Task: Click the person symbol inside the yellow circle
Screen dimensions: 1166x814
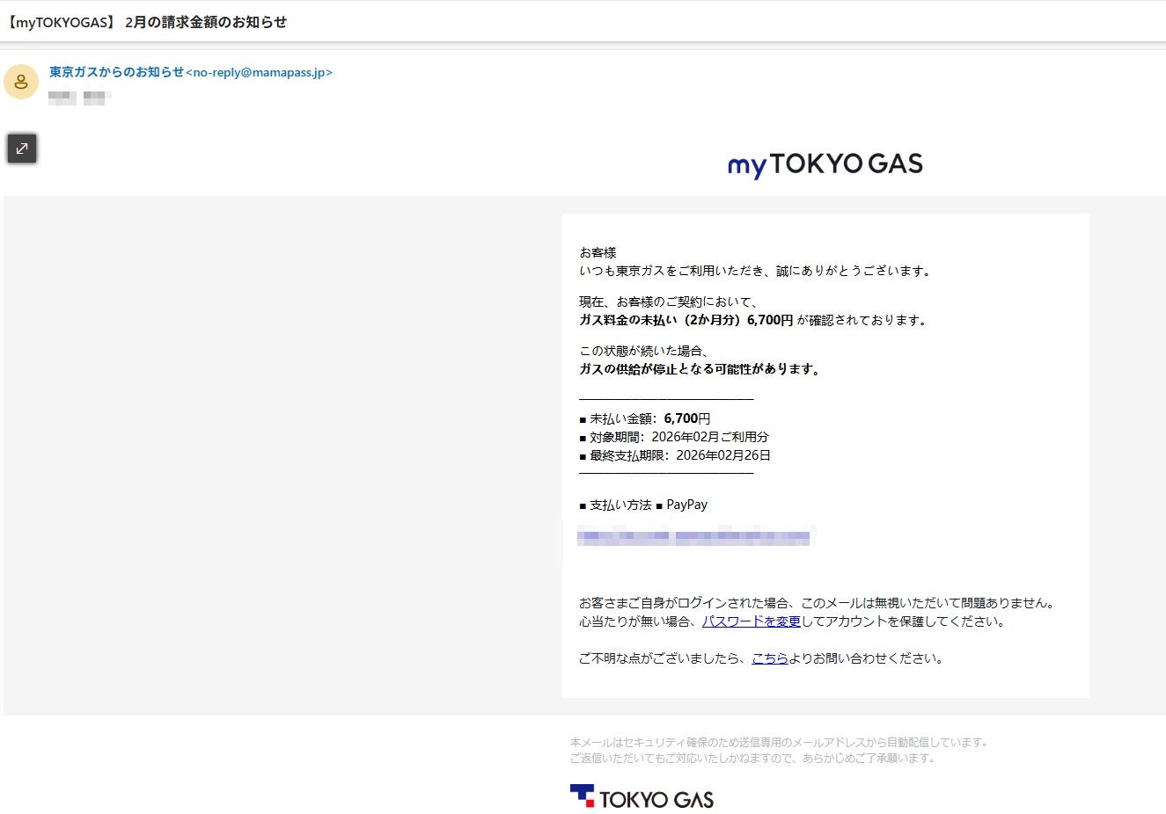Action: pyautogui.click(x=21, y=82)
